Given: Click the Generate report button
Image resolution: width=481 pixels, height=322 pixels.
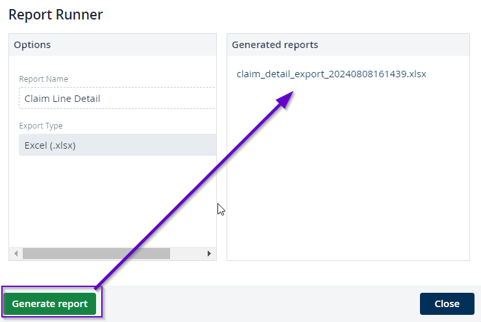Looking at the screenshot, I should click(x=50, y=304).
